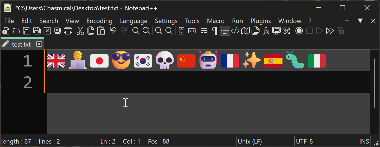Open the ? help menu

(x=310, y=21)
